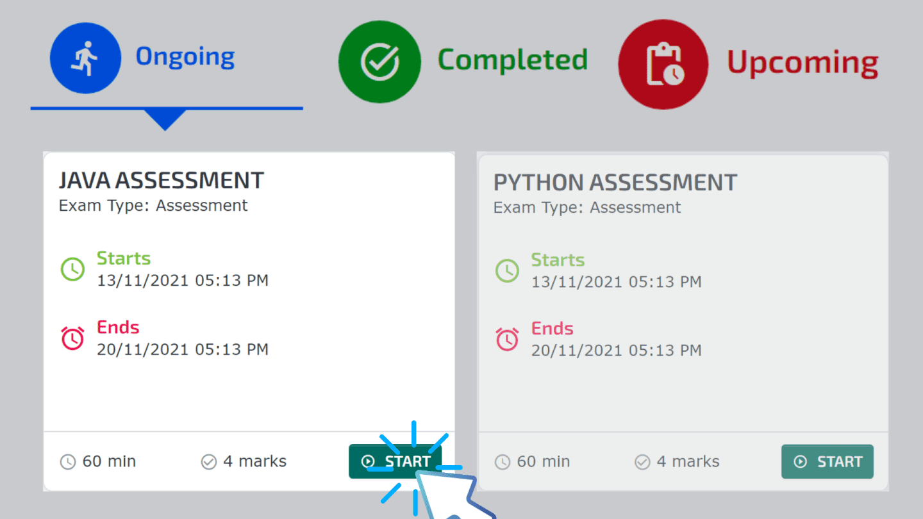Viewport: 923px width, 519px height.
Task: Click the Starts clock icon on Python Assessment
Action: click(x=507, y=270)
